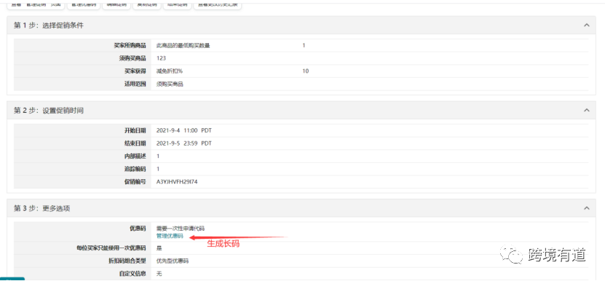Click the 每位买家只能使用一次优惠码 label
Image resolution: width=605 pixels, height=281 pixels.
(x=111, y=248)
